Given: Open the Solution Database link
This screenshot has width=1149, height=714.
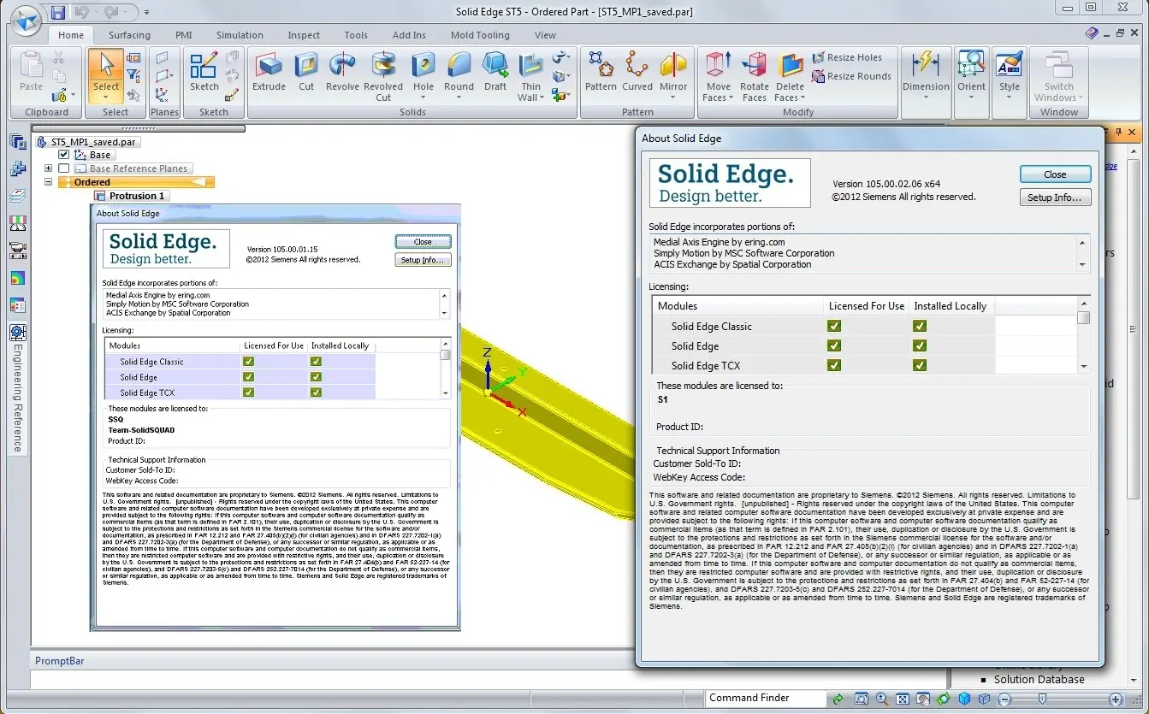Looking at the screenshot, I should point(1039,680).
